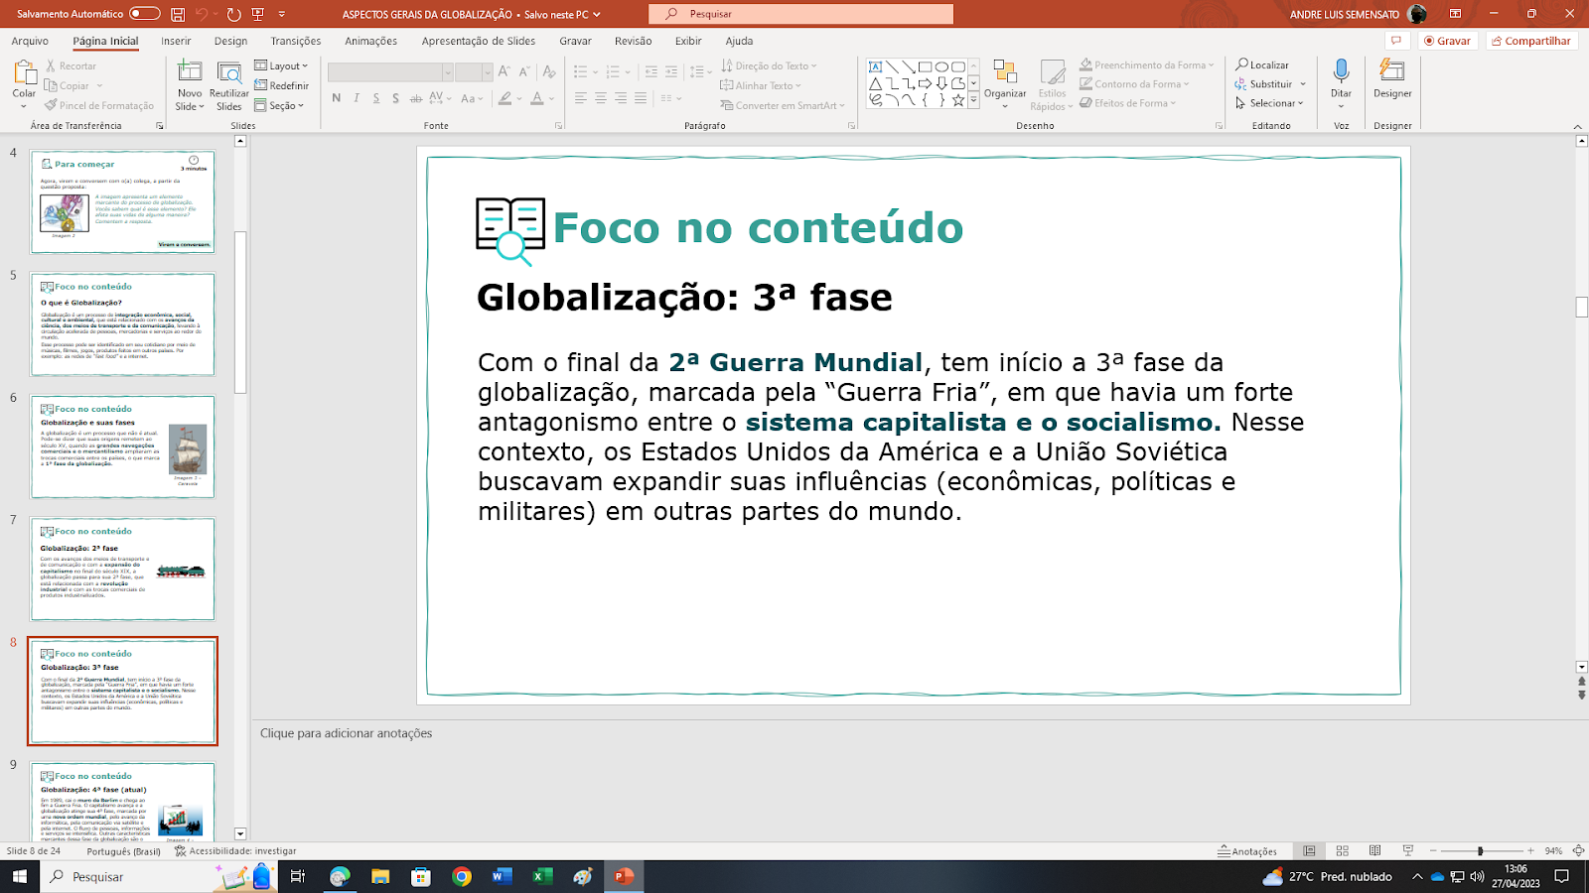1589x893 pixels.
Task: Switch to the Animações tab
Action: coord(370,41)
